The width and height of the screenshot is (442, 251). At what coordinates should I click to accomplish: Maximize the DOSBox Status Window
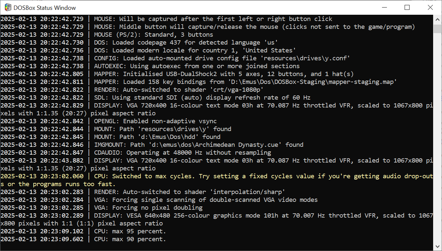[x=407, y=7]
